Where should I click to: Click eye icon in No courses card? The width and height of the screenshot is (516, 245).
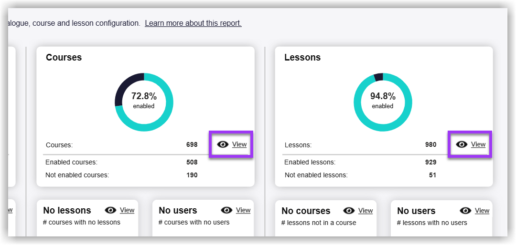349,211
